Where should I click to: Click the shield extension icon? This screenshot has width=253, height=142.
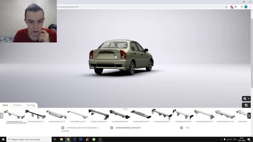click(x=236, y=7)
